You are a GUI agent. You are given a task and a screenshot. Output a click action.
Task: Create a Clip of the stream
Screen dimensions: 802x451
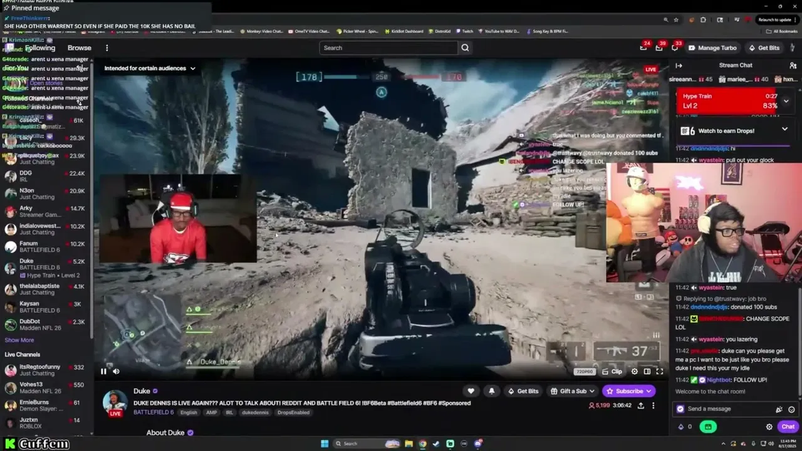click(x=612, y=371)
